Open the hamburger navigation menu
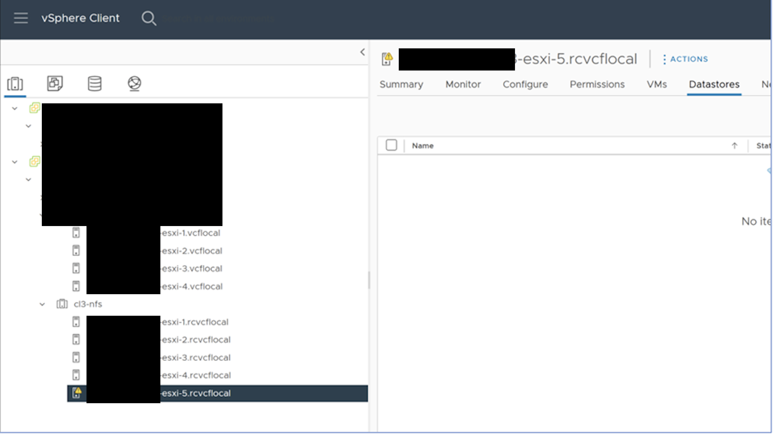This screenshot has height=437, width=775. (21, 18)
